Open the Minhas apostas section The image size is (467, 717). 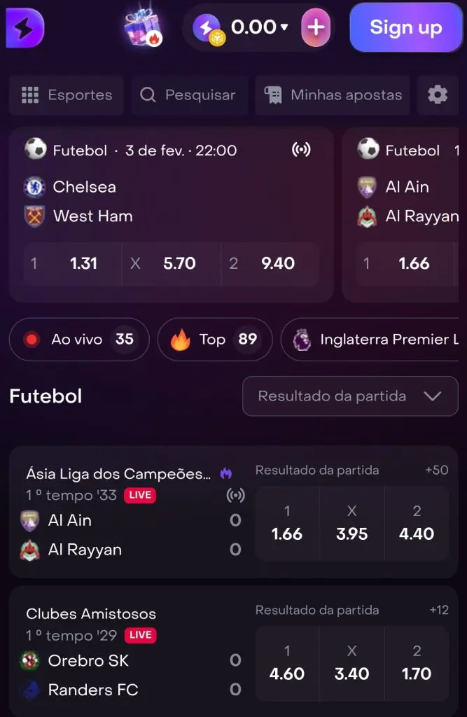tap(332, 95)
